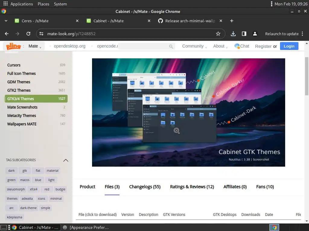Click the search magnifier icon
Image resolution: width=309 pixels, height=231 pixels.
[x=171, y=46]
